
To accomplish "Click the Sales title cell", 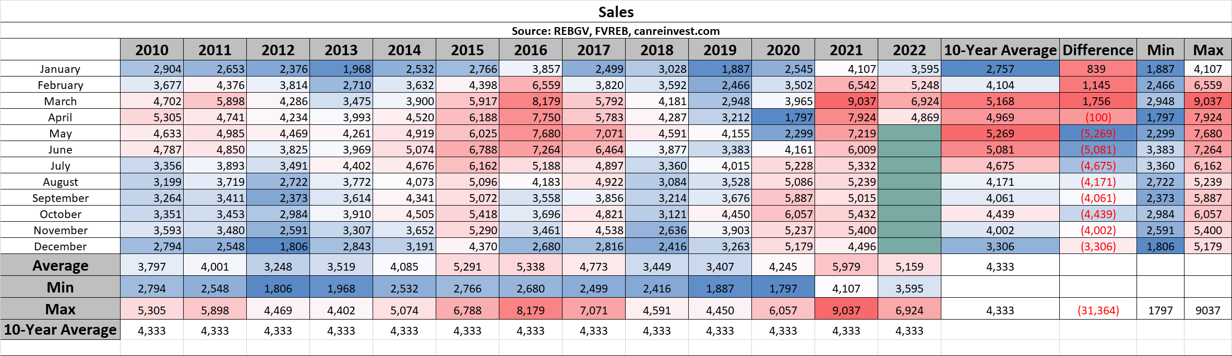I will click(x=616, y=12).
